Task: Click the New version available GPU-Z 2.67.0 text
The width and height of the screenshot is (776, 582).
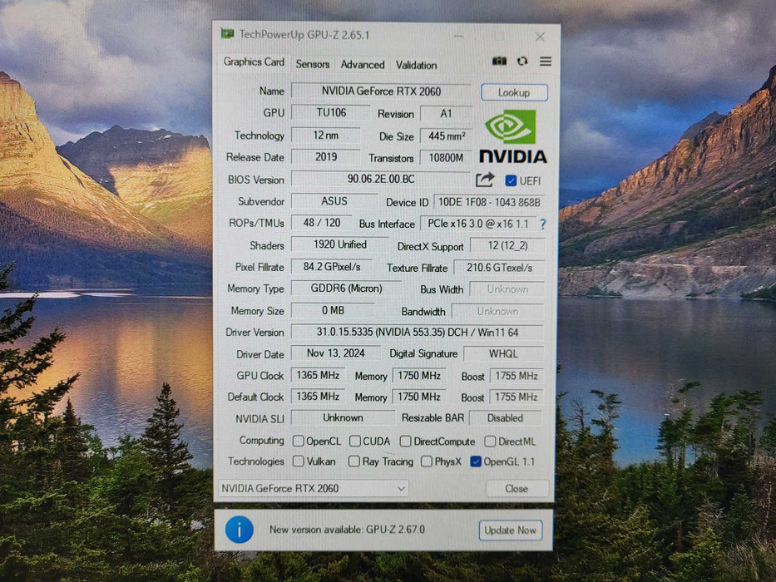Action: click(347, 530)
